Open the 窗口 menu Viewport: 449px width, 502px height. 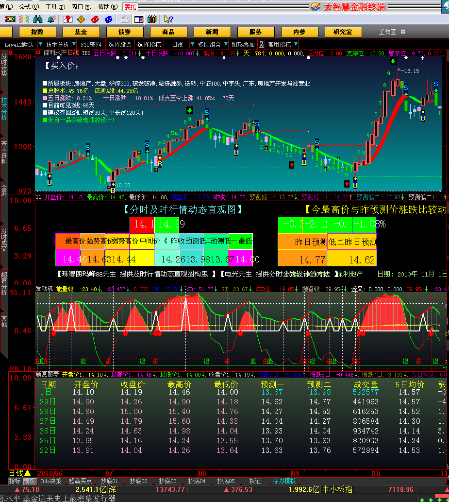pos(82,7)
